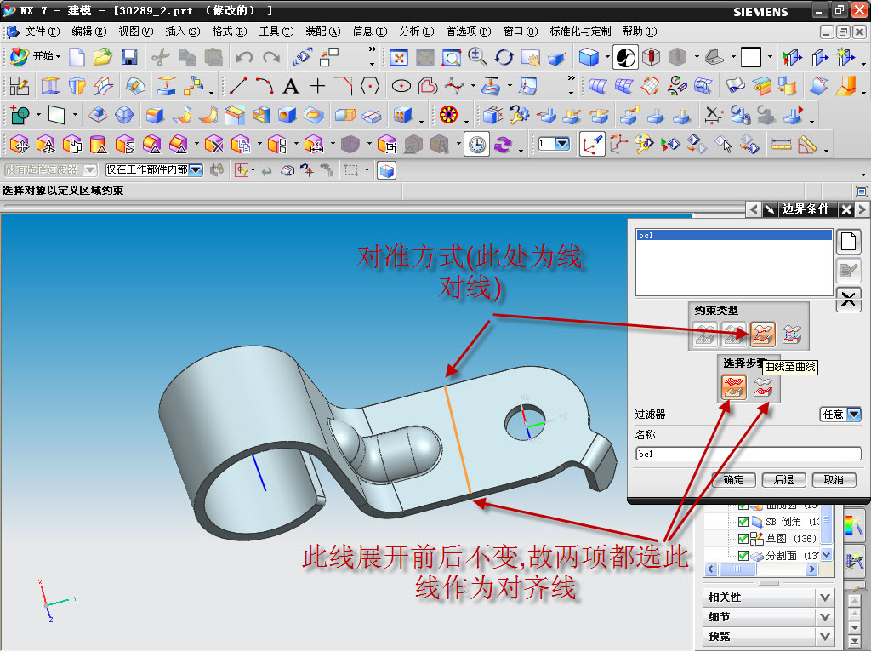Click new boundary condition page icon
This screenshot has height=652, width=871.
[849, 242]
